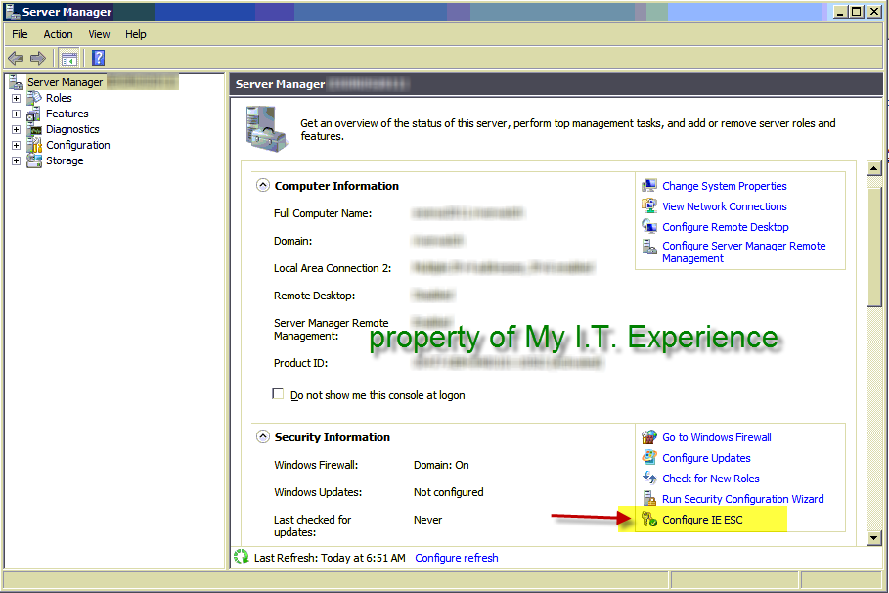Collapse the Security Information section

point(262,437)
